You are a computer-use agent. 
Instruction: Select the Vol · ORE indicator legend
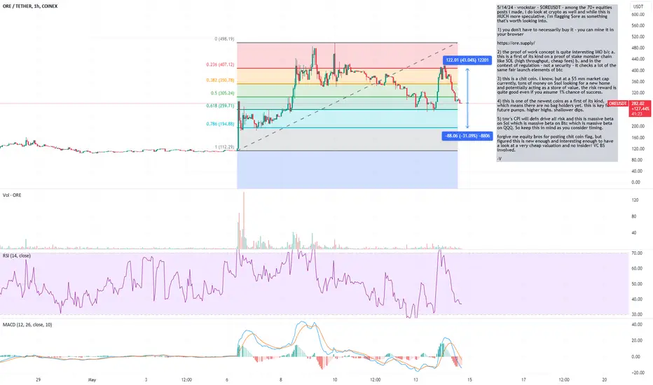12,195
